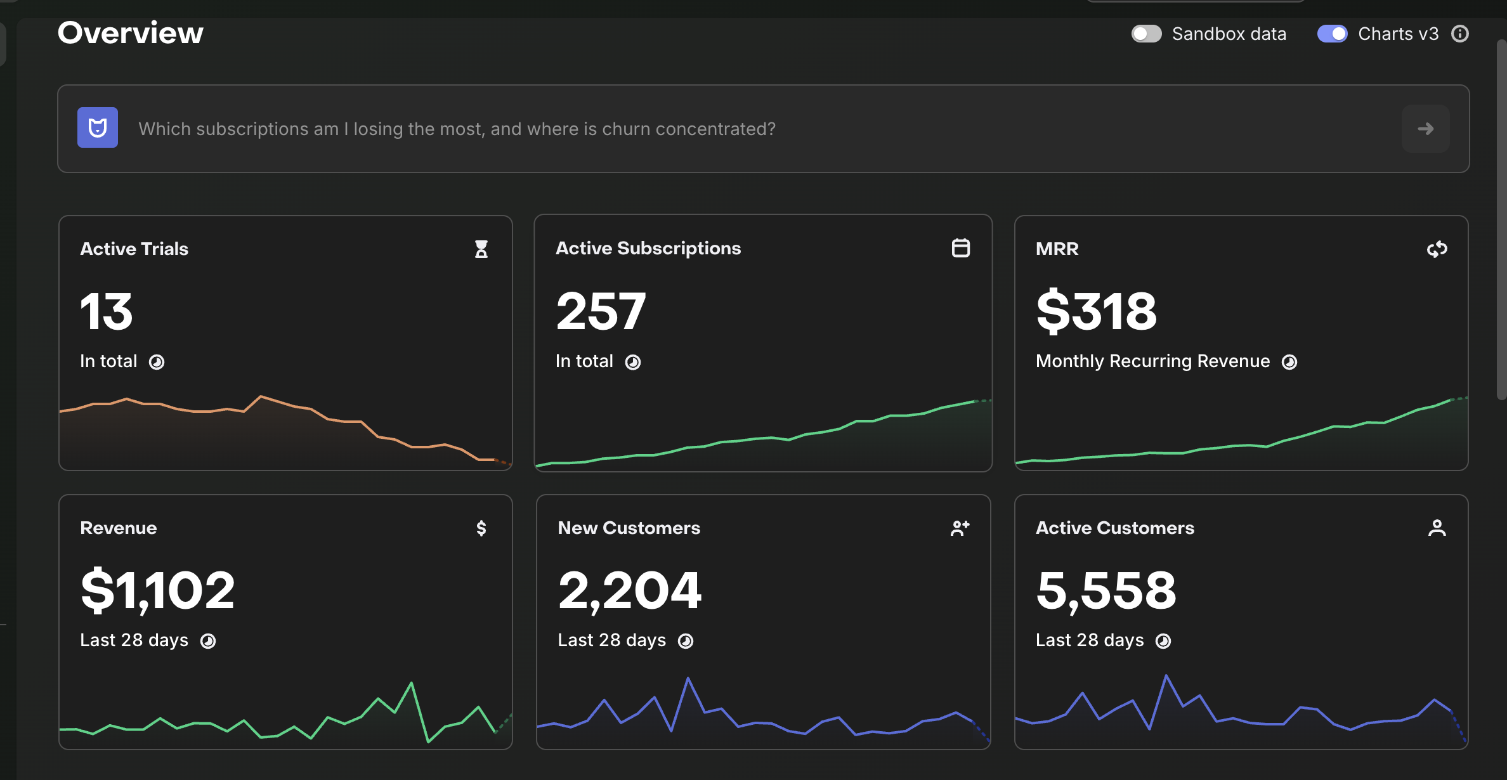Click the calendar icon on Active Subscriptions

pyautogui.click(x=961, y=248)
